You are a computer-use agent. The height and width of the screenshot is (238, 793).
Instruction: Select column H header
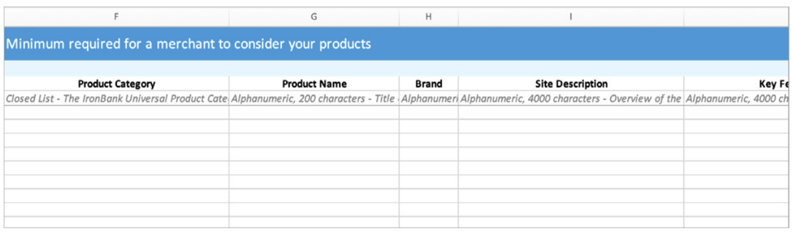click(428, 17)
